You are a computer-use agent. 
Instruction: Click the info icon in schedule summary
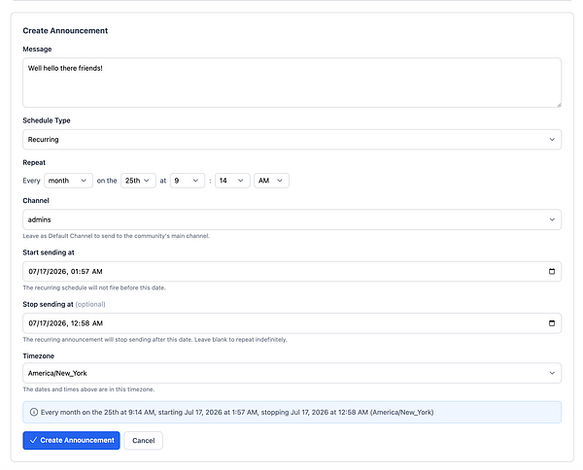click(x=34, y=412)
